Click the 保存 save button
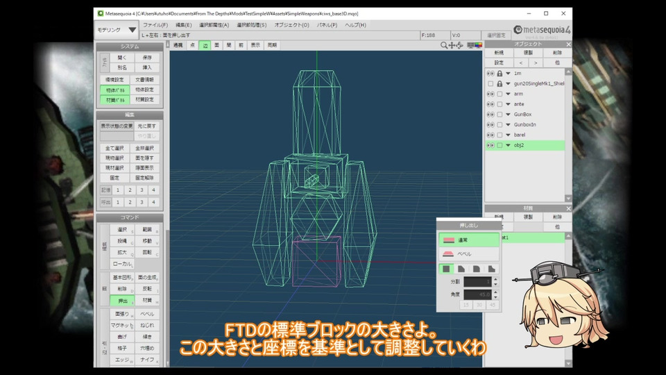666x375 pixels. [x=147, y=58]
